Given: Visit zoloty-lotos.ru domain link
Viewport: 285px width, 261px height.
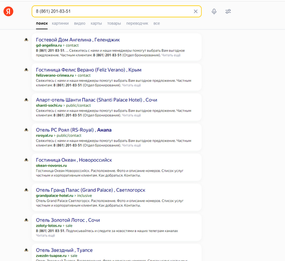Looking at the screenshot, I should pyautogui.click(x=49, y=226).
